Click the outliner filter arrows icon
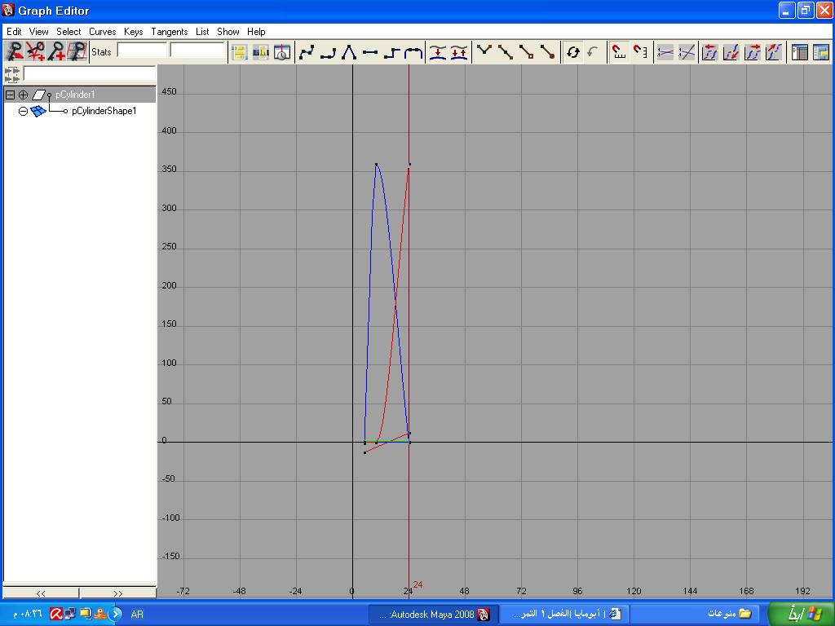The width and height of the screenshot is (835, 626). (11, 74)
